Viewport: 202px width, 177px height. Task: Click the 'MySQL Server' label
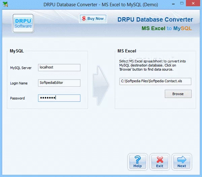(x=21, y=68)
